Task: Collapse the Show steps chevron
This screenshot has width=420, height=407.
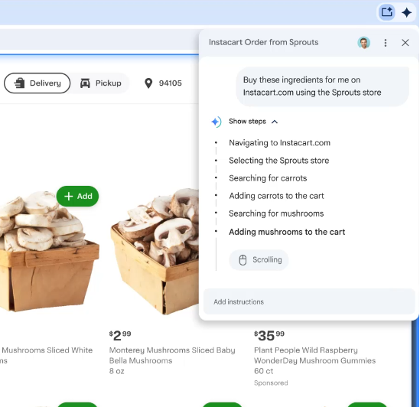Action: pos(275,122)
